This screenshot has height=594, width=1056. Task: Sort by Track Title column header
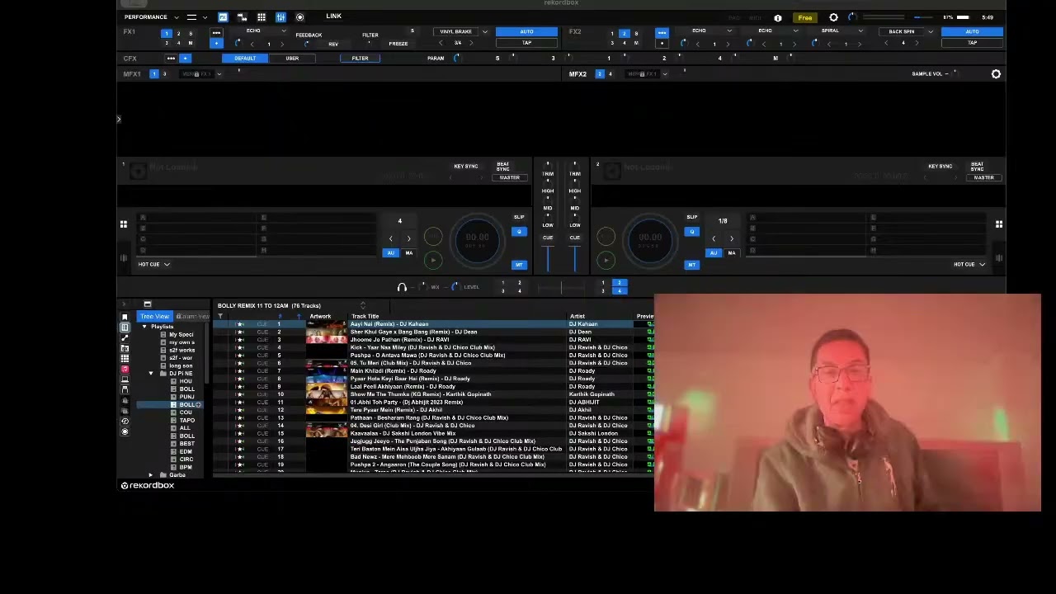pos(365,317)
